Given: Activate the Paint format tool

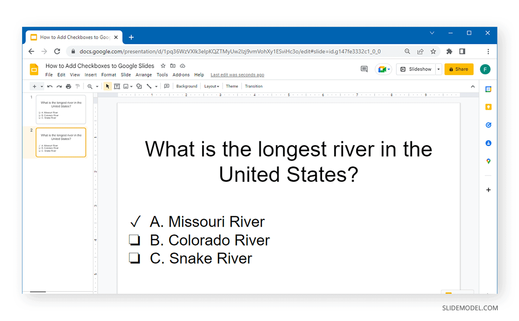Looking at the screenshot, I should pyautogui.click(x=77, y=86).
